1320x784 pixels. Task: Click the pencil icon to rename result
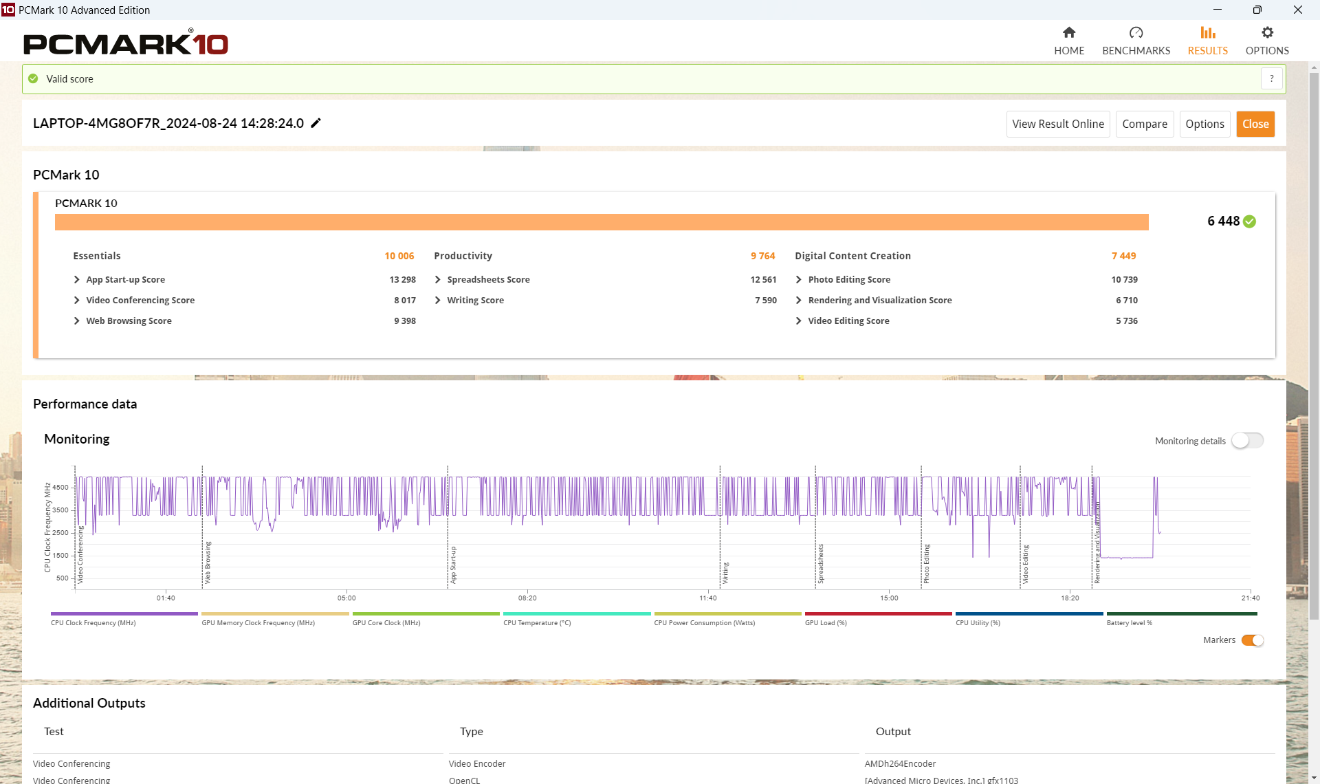tap(316, 123)
